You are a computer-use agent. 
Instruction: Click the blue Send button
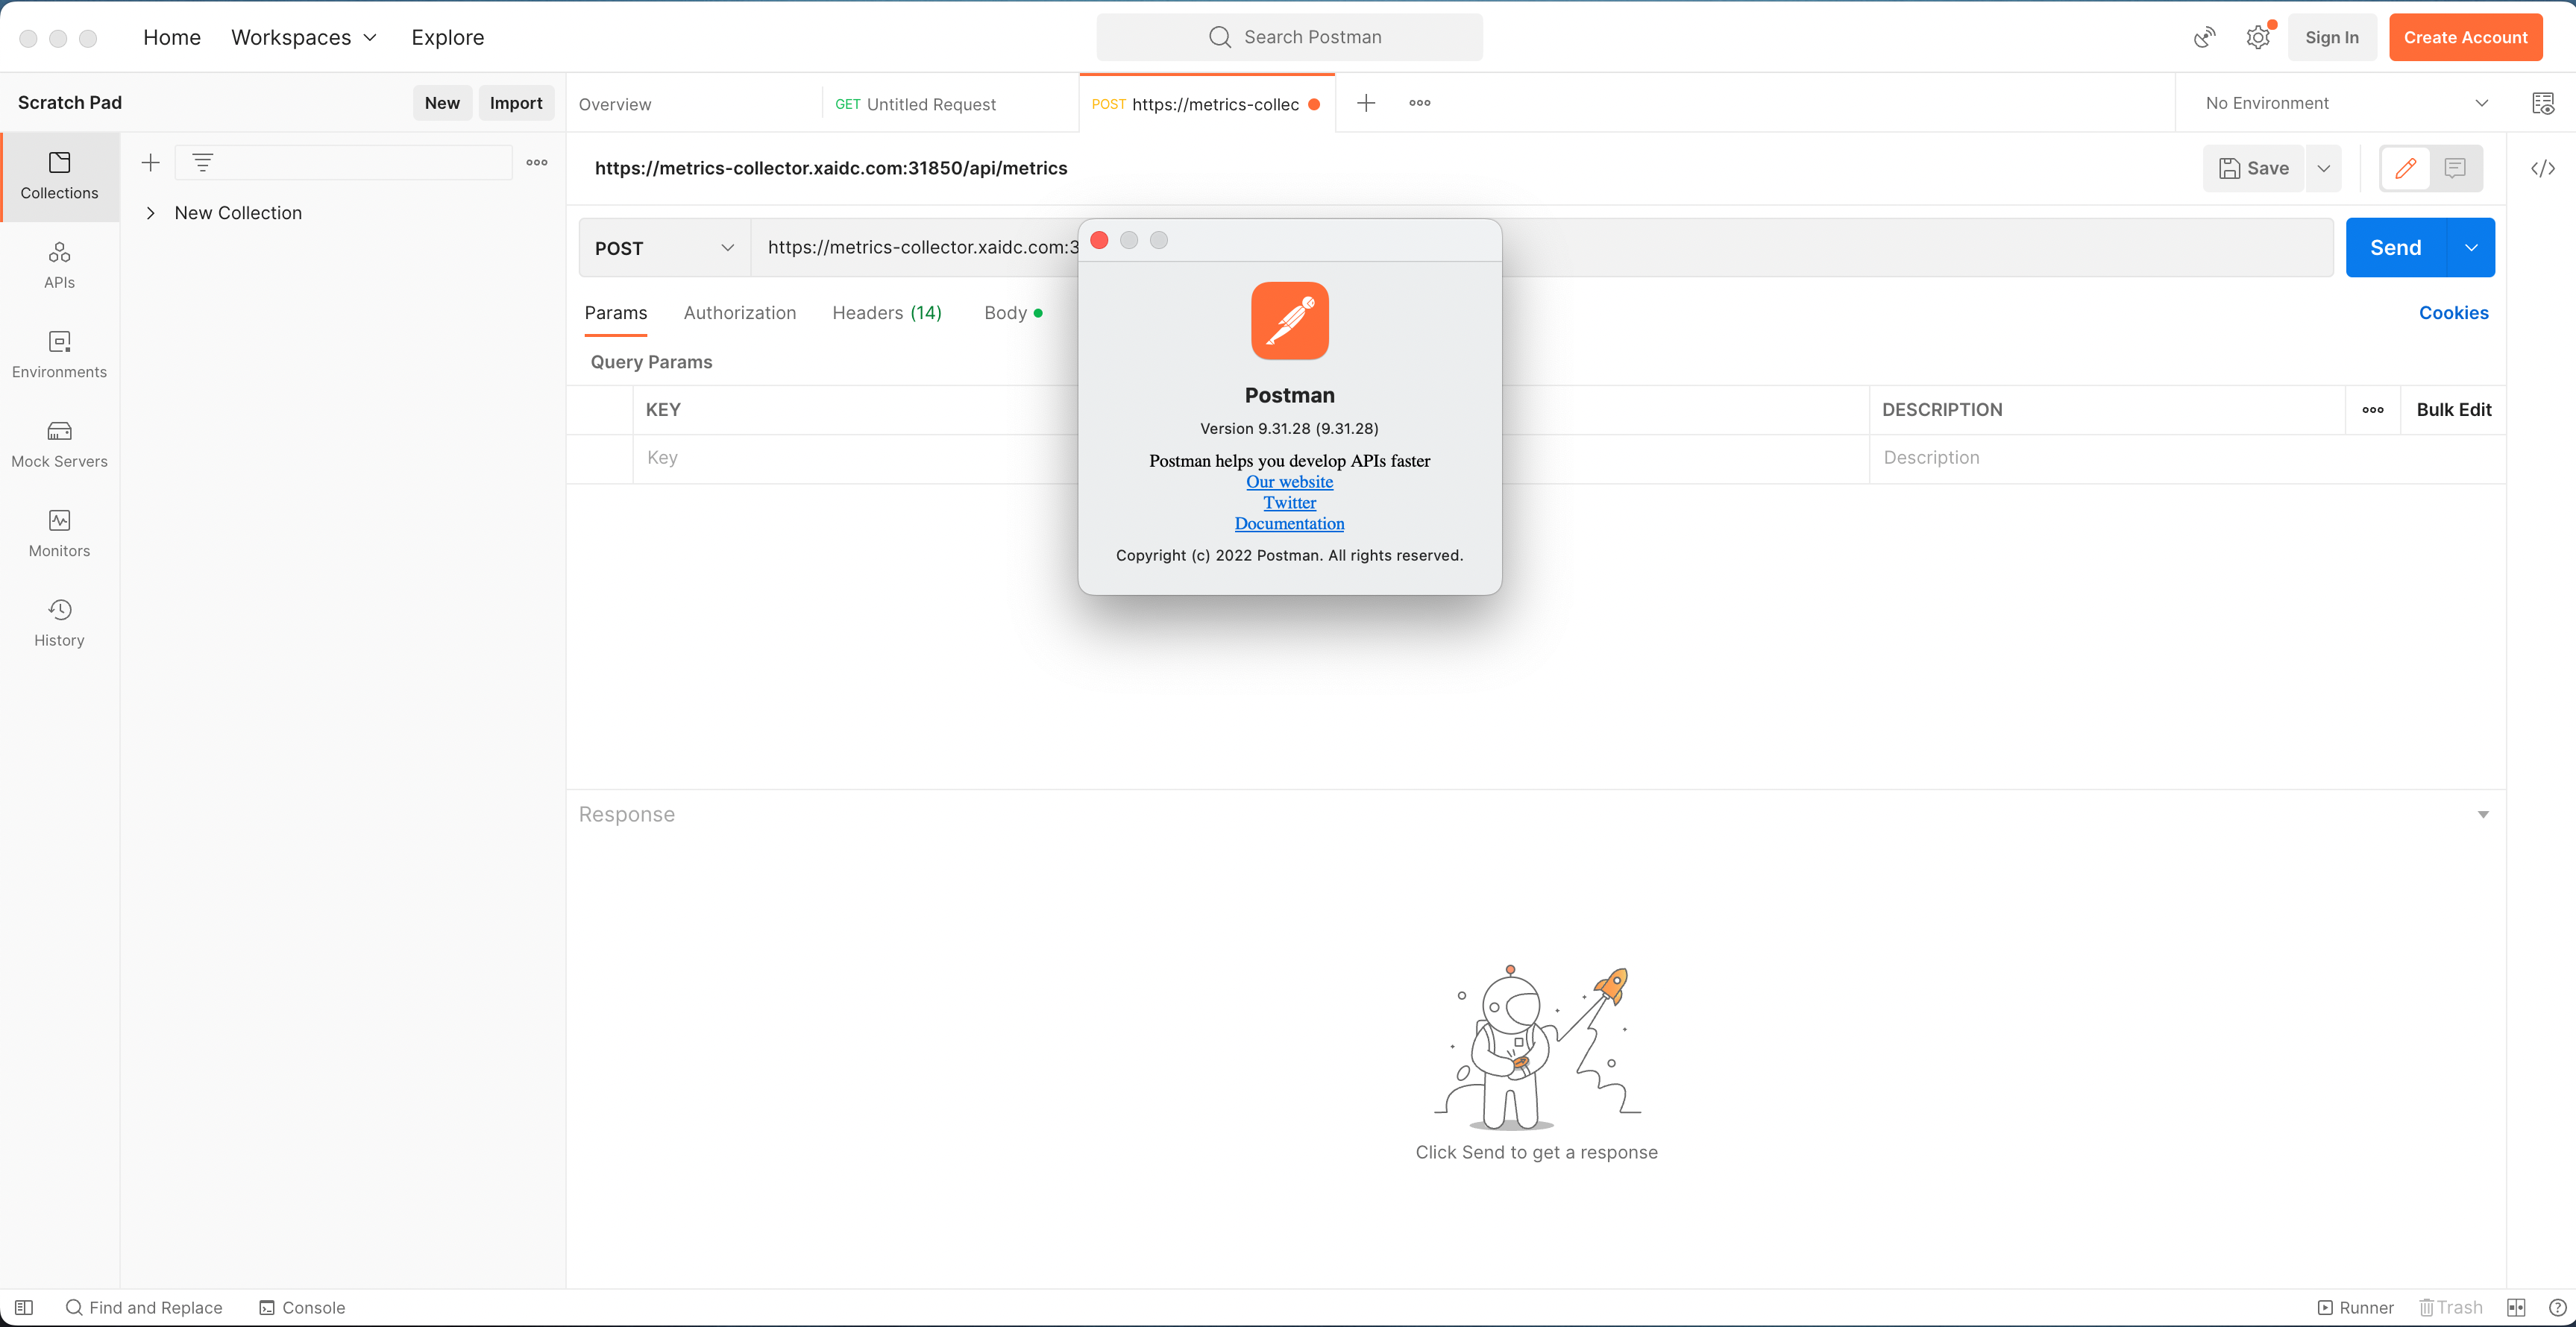tap(2394, 248)
